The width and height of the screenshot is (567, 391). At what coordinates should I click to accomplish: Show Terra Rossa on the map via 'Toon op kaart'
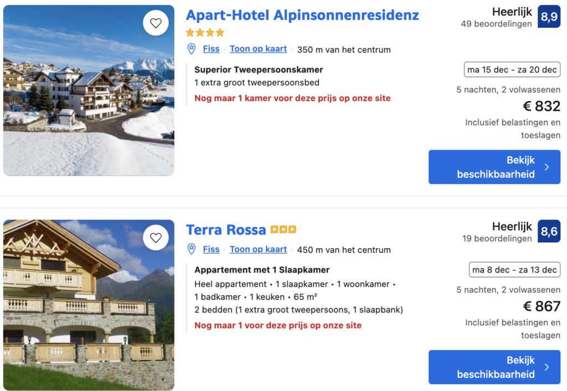click(x=258, y=249)
